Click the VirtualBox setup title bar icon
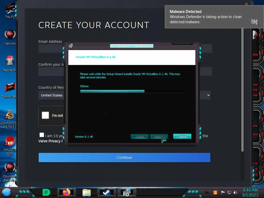Viewport: 264px width, 198px height. point(71,46)
